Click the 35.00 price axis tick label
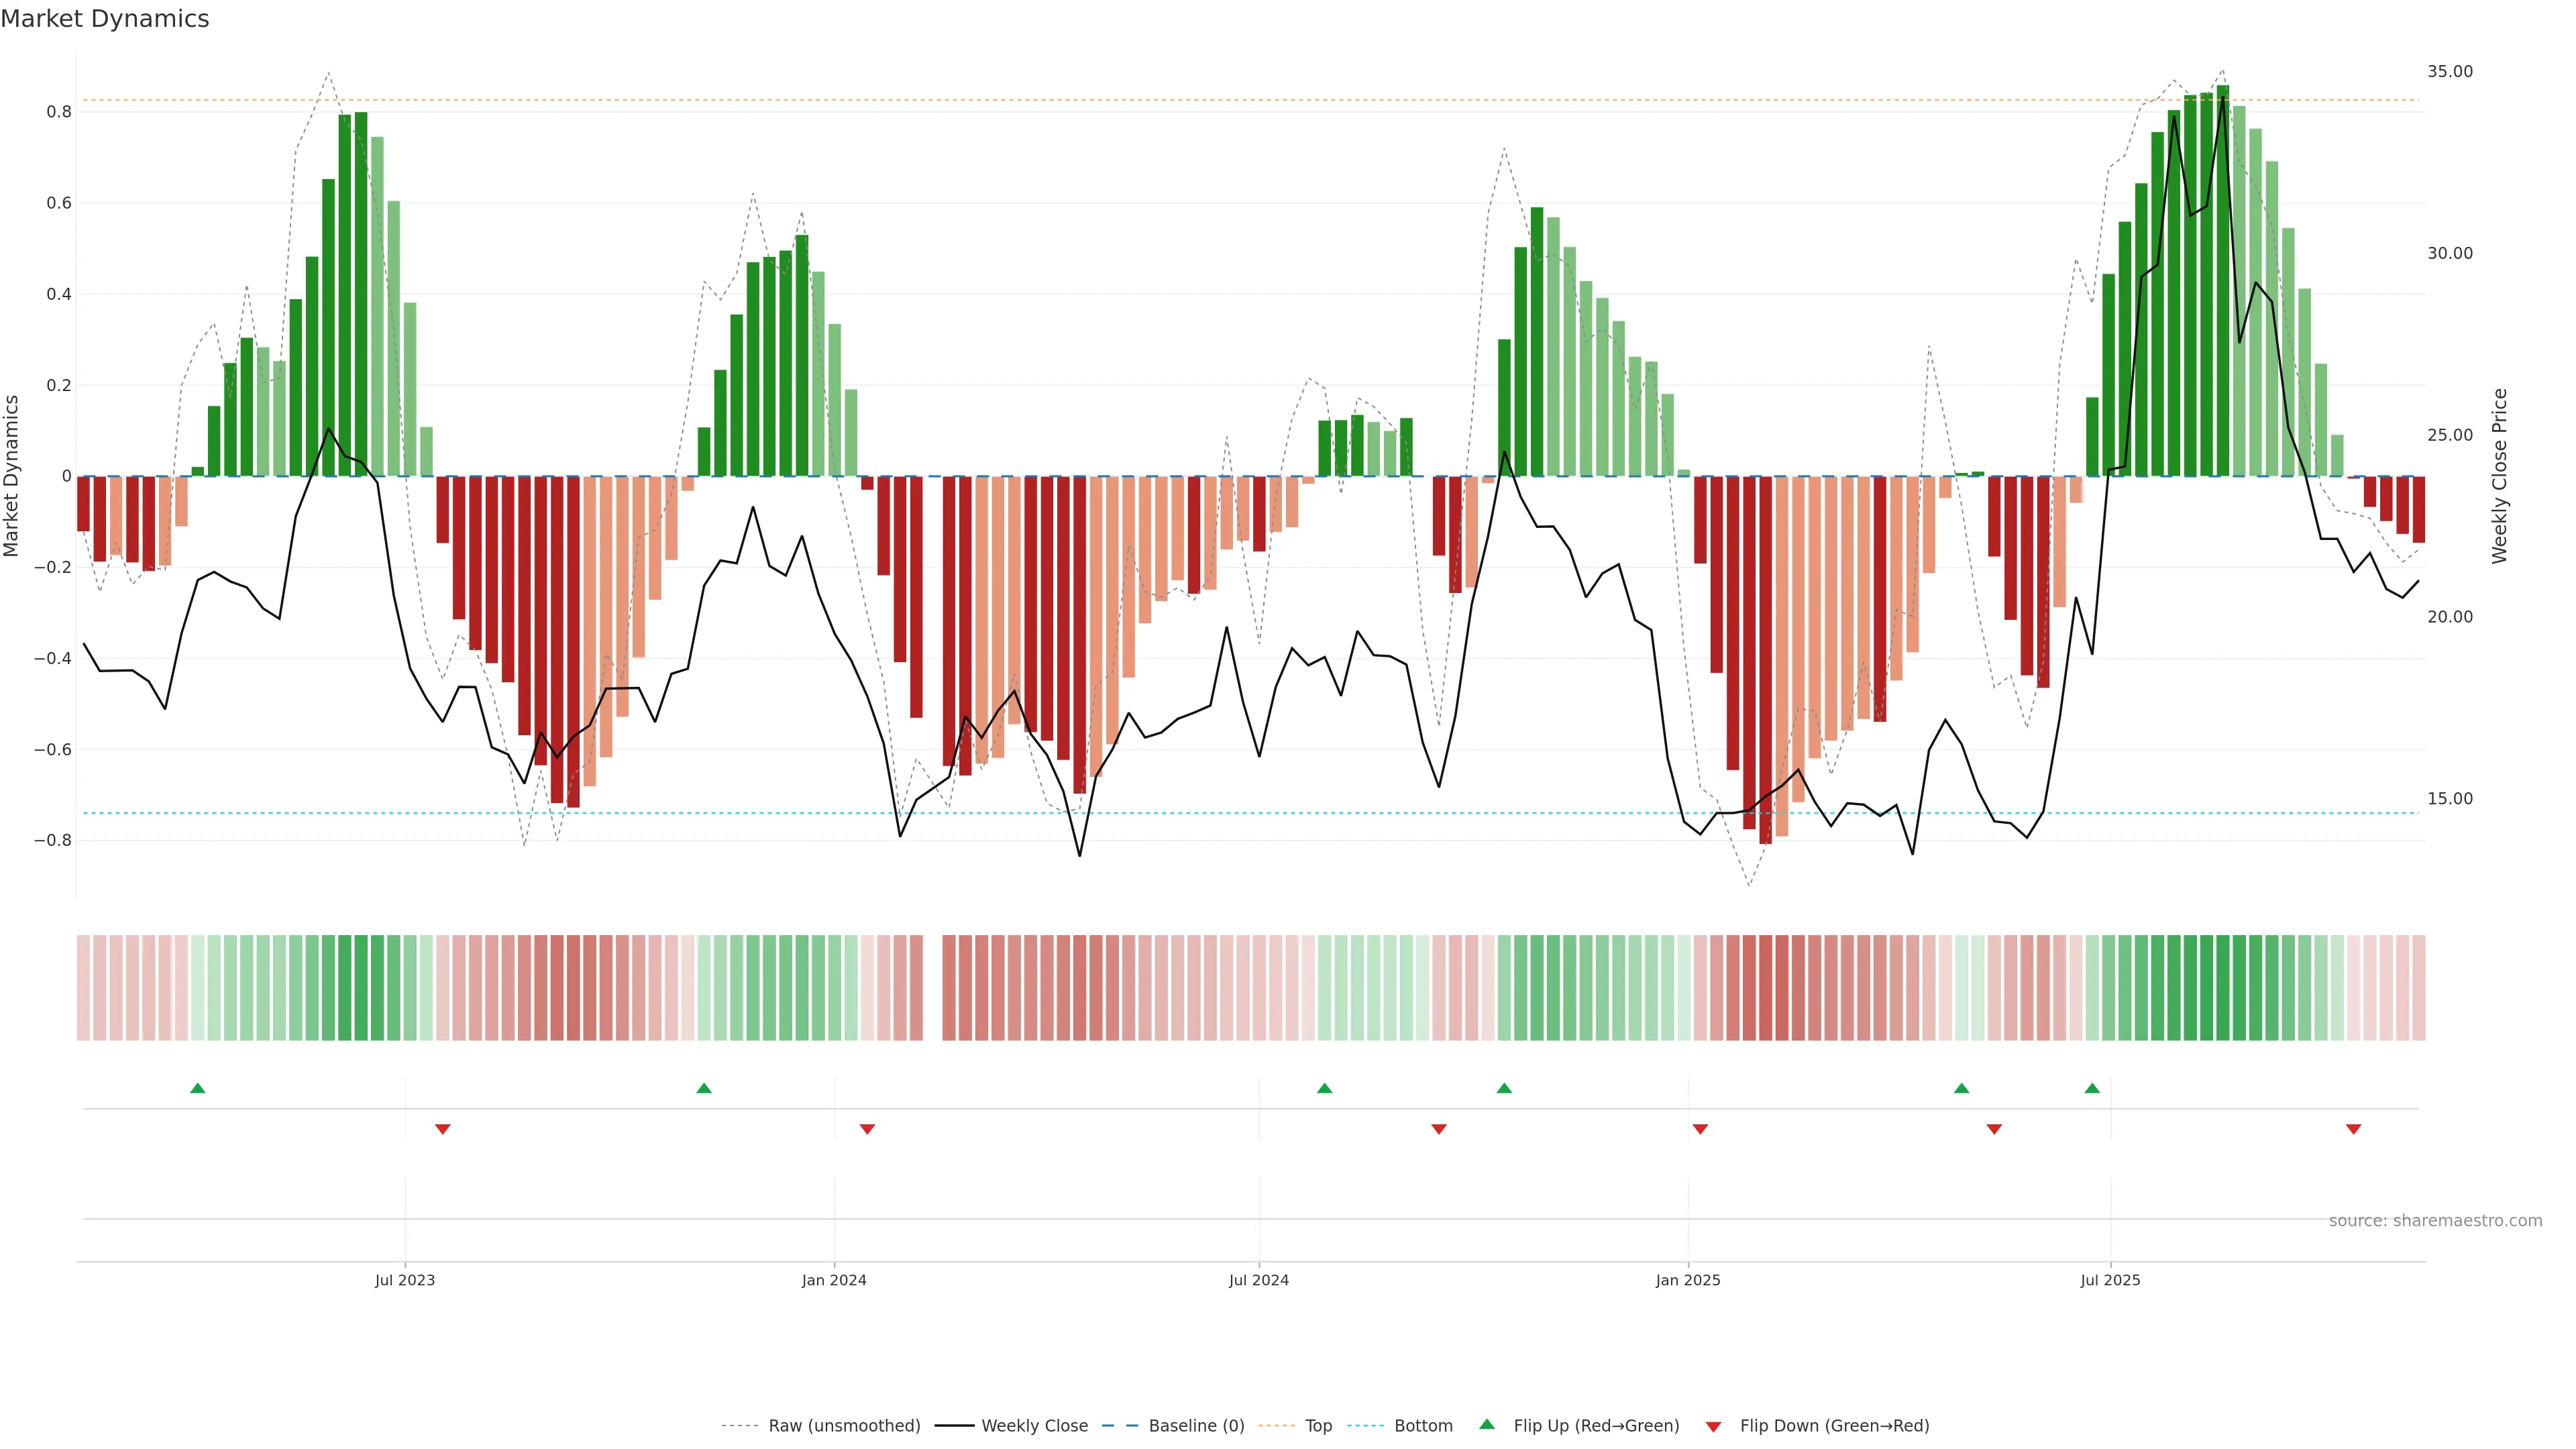The width and height of the screenshot is (2576, 1449). [x=2449, y=72]
